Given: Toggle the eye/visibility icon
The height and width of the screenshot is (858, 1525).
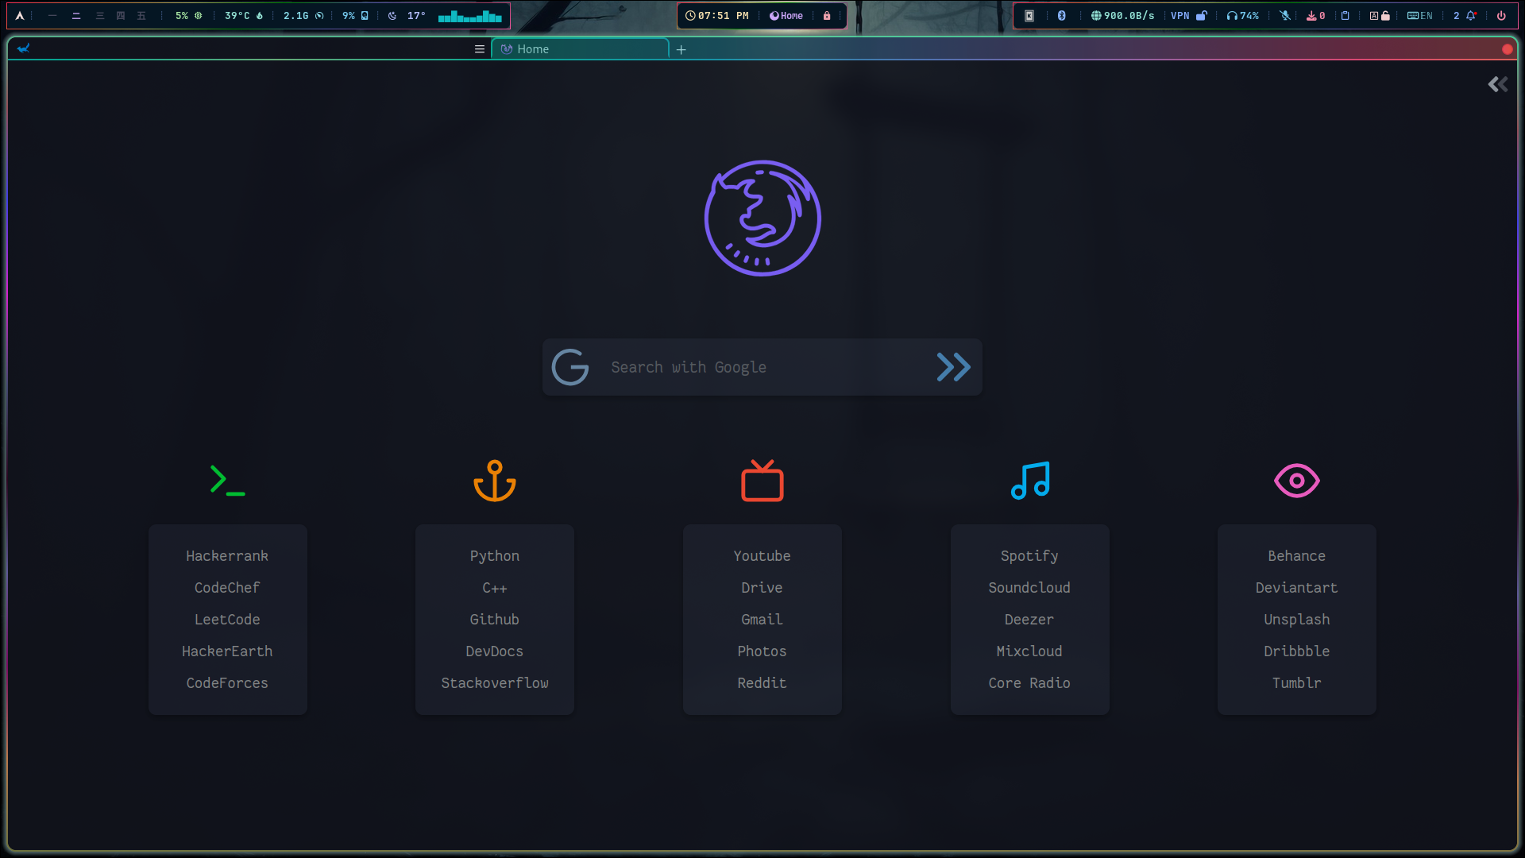Looking at the screenshot, I should 1297,480.
